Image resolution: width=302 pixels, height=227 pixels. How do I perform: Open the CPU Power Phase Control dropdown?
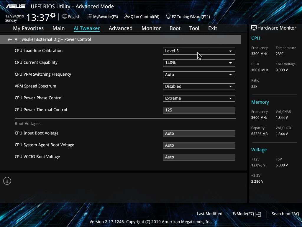coord(199,98)
